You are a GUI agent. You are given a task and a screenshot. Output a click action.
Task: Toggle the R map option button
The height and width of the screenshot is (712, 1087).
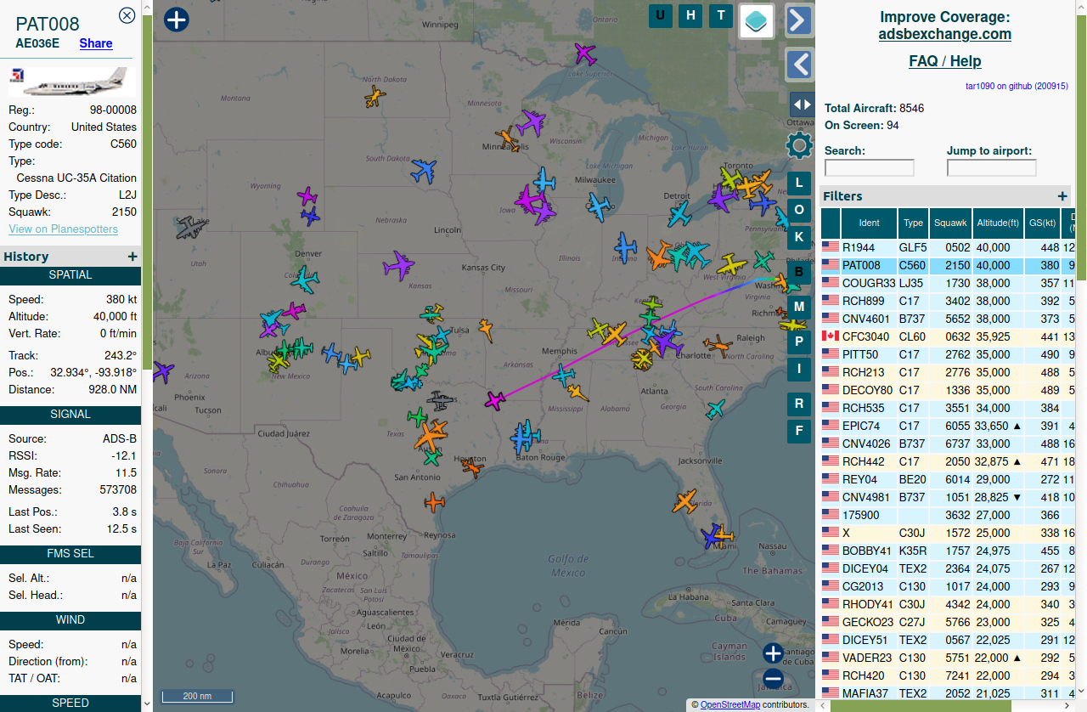[799, 403]
